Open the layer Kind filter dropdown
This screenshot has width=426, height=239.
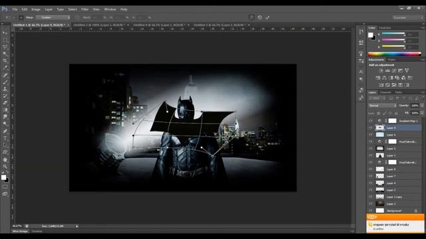(x=377, y=98)
